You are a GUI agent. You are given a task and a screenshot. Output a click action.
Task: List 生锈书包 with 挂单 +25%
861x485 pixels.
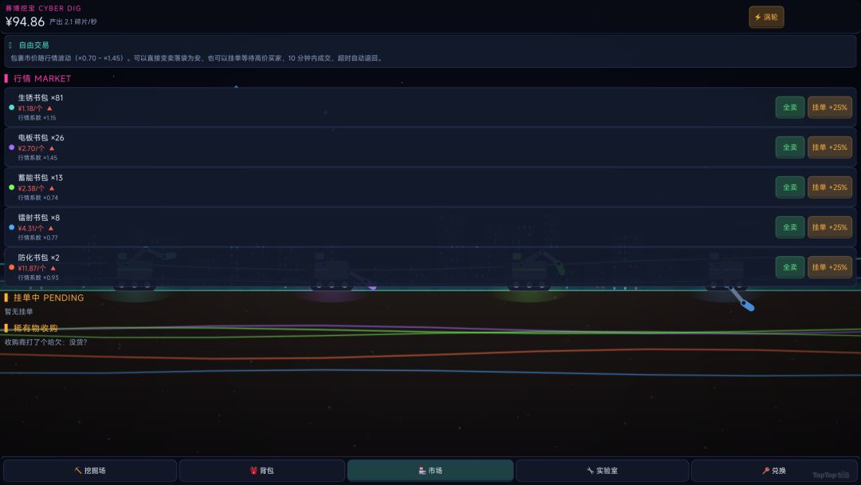(x=830, y=107)
